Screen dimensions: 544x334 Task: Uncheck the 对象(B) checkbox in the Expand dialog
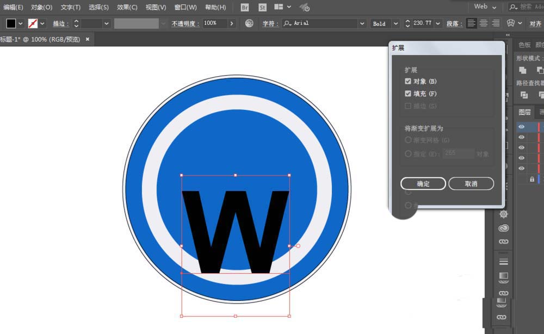(x=408, y=81)
